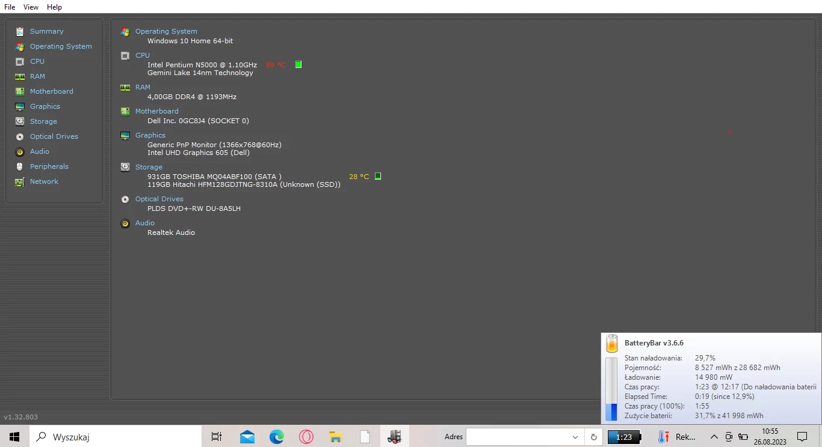This screenshot has height=447, width=822.
Task: Select the CPU icon in Speccy's sidebar
Action: [x=20, y=61]
